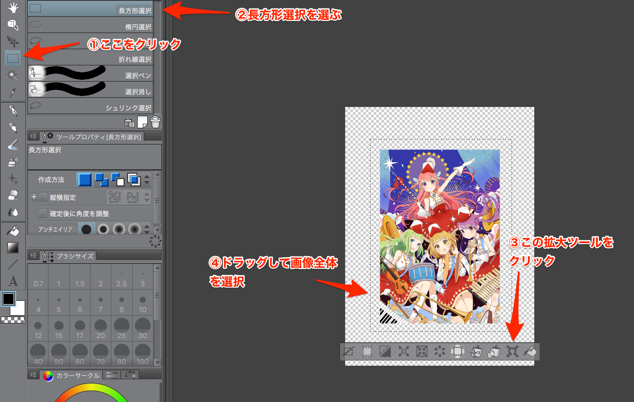Select the Move Layer tool
Screen dimensions: 634x402
pos(13,41)
